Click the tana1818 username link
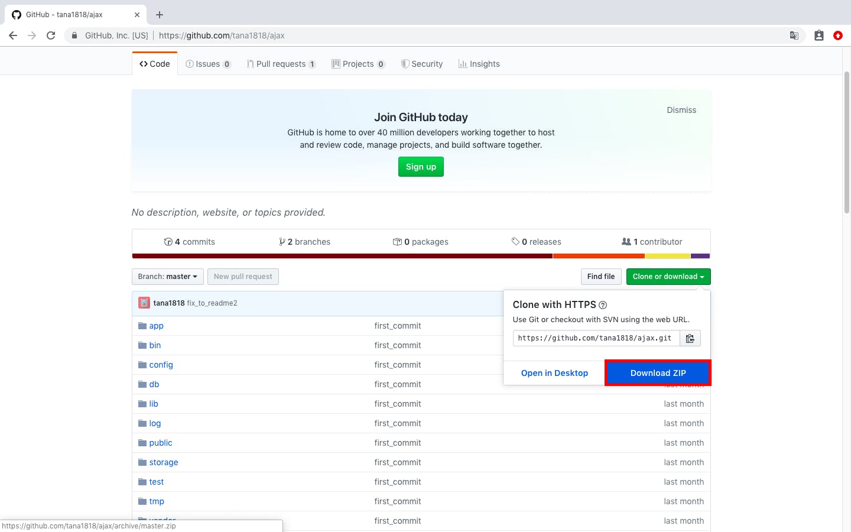Image resolution: width=851 pixels, height=532 pixels. (169, 303)
